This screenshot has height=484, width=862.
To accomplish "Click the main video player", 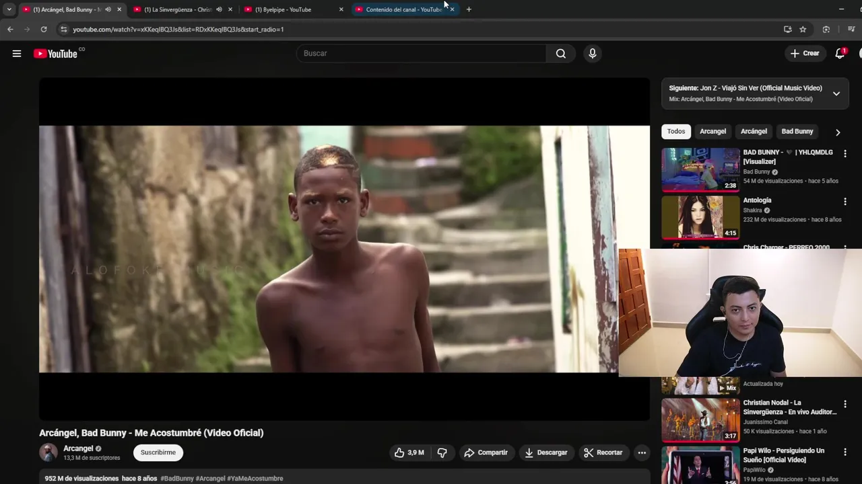I will (x=344, y=249).
